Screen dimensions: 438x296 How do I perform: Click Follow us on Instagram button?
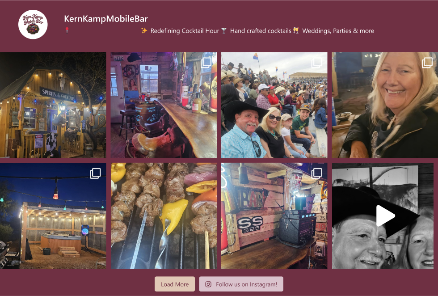point(241,284)
